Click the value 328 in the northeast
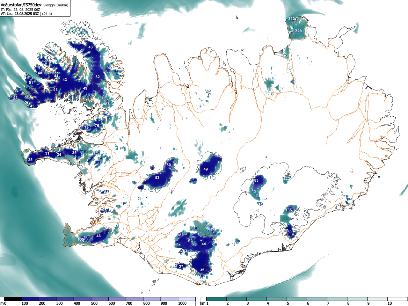The image size is (408, 306). (298, 31)
